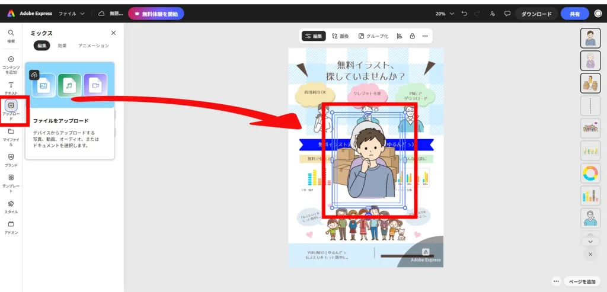This screenshot has height=292, width=607.
Task: Select the elderly woman layer thumbnail
Action: 590,60
